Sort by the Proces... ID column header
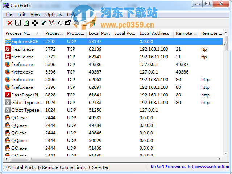 pyautogui.click(x=54, y=33)
